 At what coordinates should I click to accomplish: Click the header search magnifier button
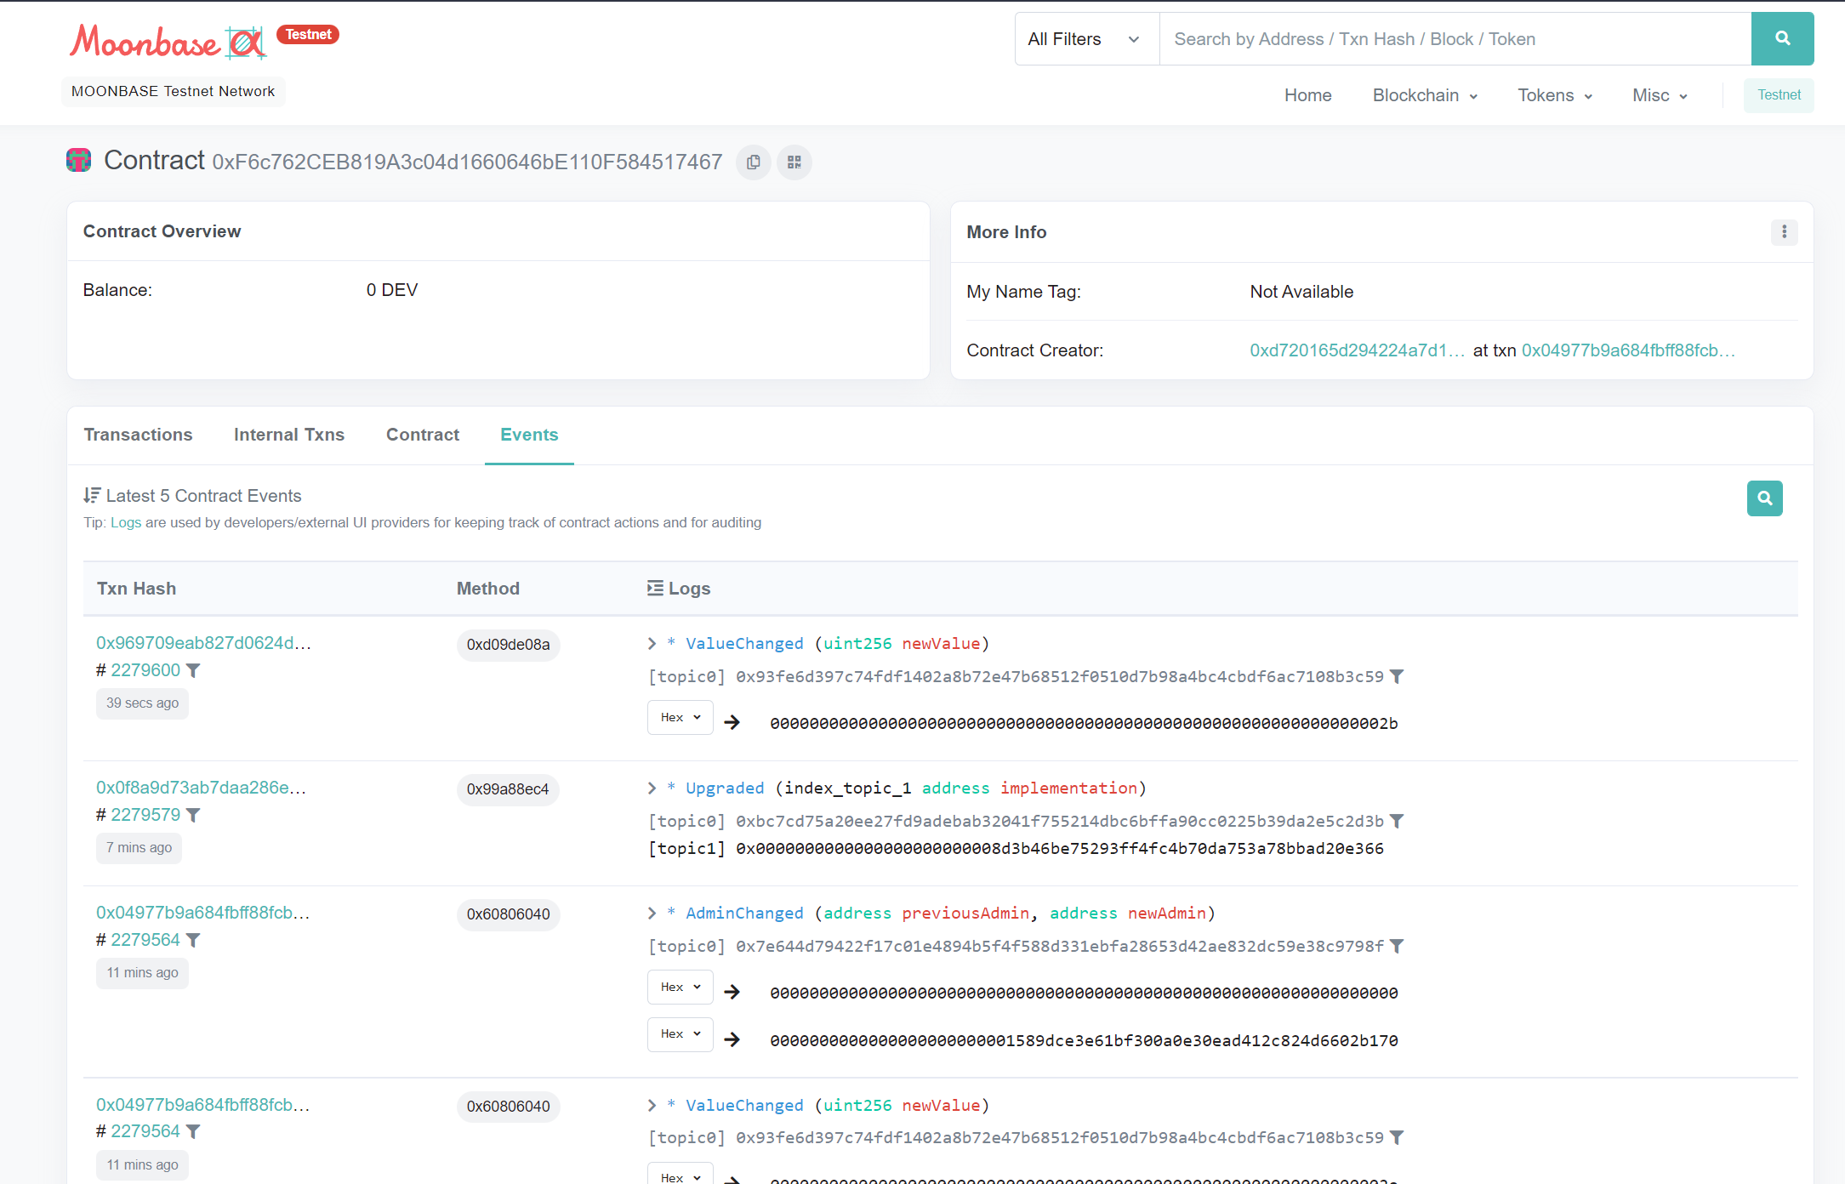(1782, 39)
